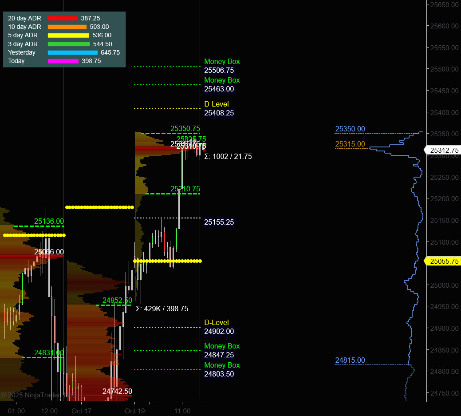461x416 pixels.
Task: Click the Σ: 429K / 398.75 volume summary
Action: tap(162, 309)
